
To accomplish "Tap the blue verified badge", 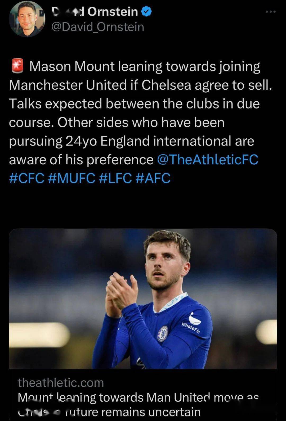I will coord(146,11).
